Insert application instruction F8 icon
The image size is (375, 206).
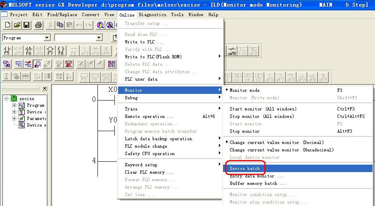point(61,51)
